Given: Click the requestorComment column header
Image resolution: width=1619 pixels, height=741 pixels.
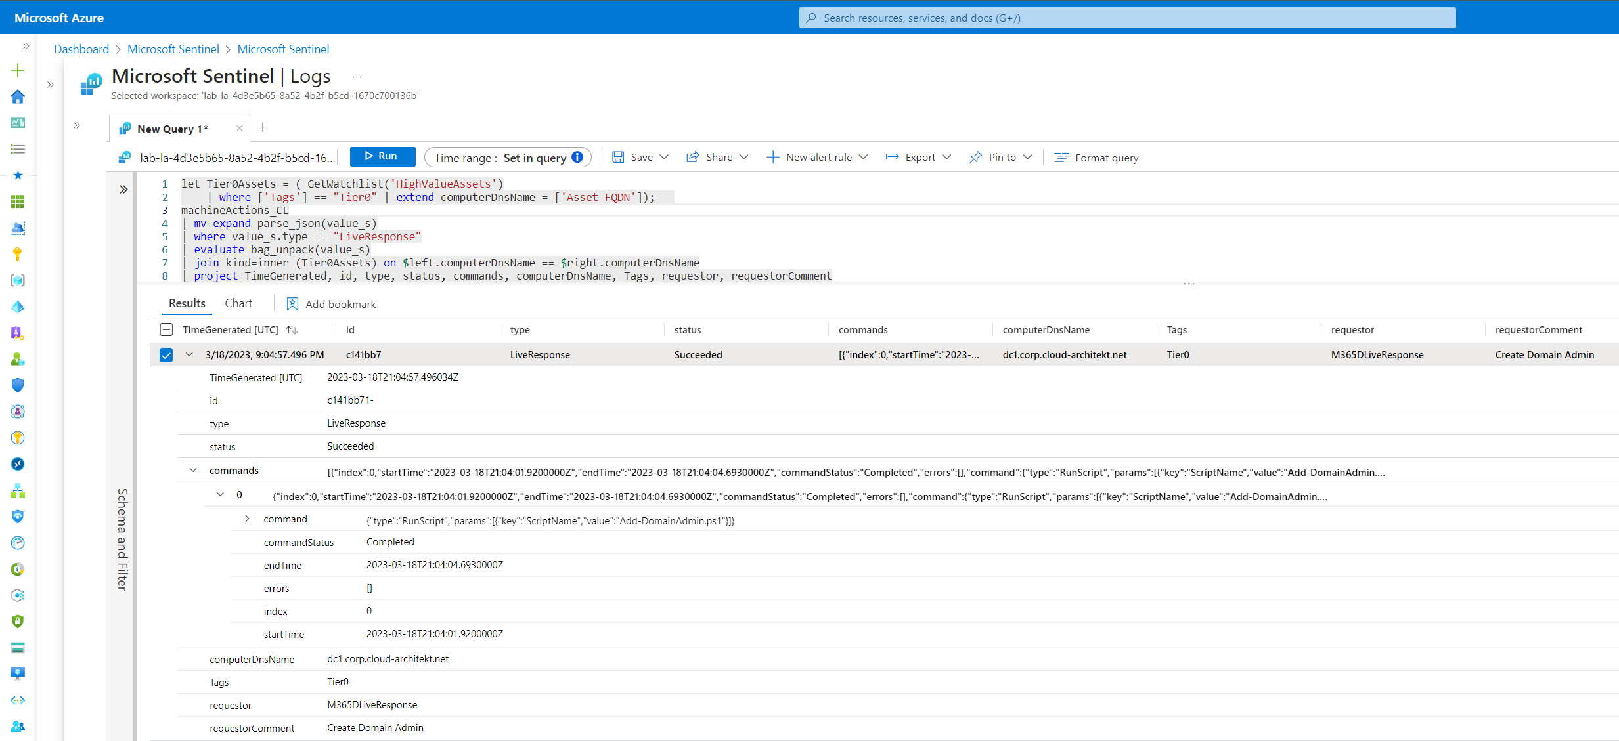Looking at the screenshot, I should (1539, 330).
